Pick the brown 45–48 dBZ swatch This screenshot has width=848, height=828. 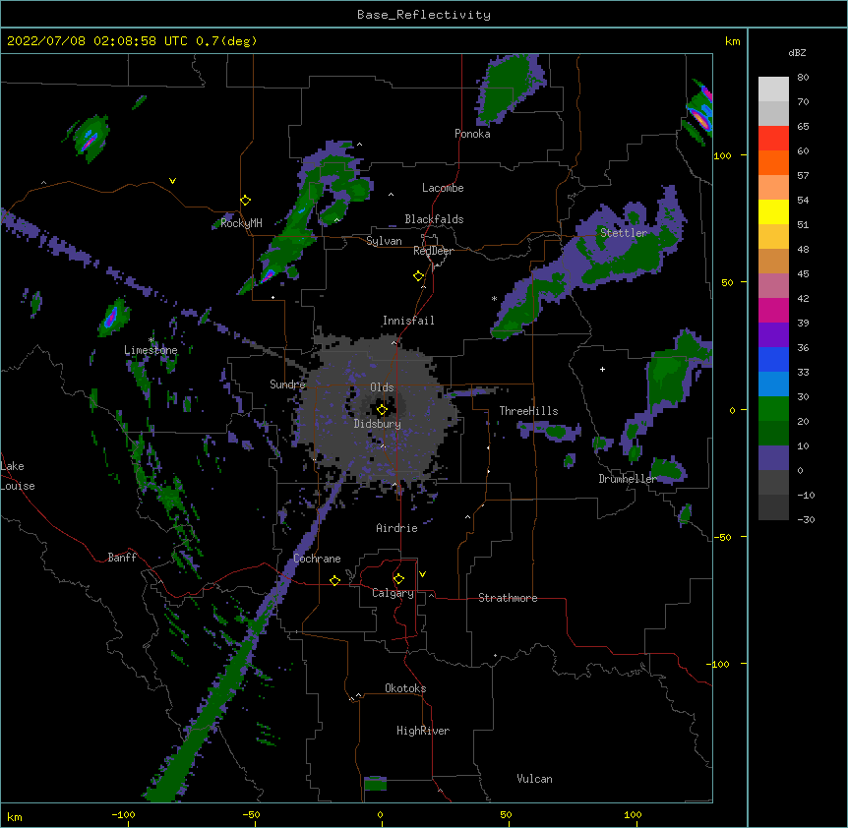773,261
